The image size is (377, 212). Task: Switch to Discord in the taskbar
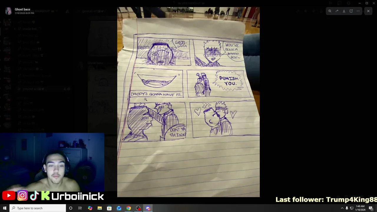tap(148, 208)
